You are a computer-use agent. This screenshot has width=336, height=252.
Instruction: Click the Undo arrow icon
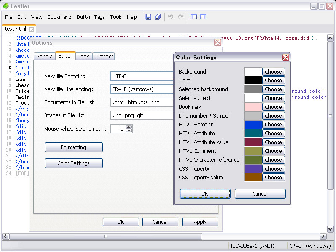click(171, 17)
